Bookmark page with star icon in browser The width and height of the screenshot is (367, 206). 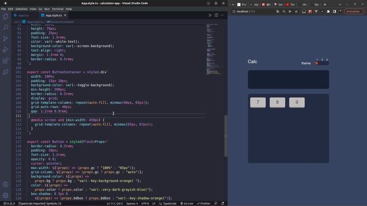(x=296, y=11)
